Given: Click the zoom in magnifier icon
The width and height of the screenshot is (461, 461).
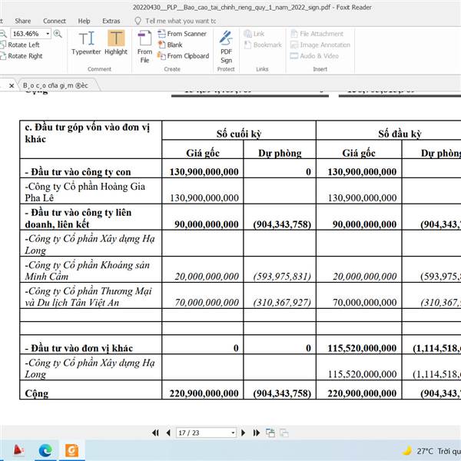Looking at the screenshot, I should (58, 34).
